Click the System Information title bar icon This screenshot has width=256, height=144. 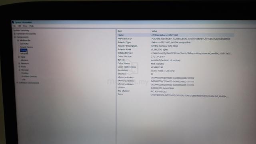[x=13, y=22]
